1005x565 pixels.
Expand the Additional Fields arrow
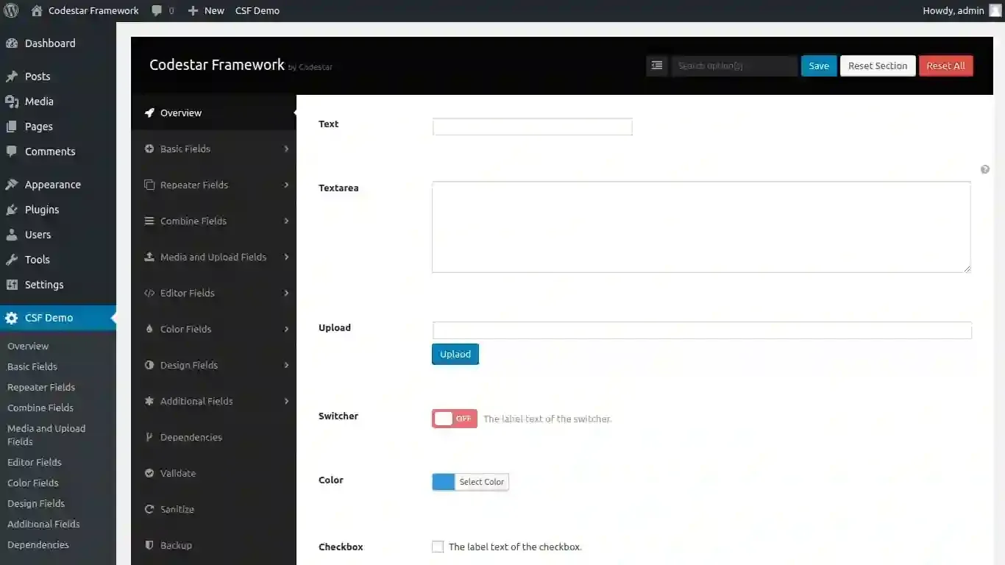tap(286, 401)
